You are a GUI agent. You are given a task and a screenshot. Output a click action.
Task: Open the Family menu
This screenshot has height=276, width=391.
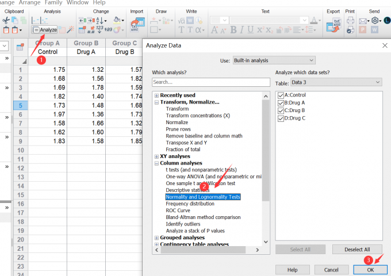[x=53, y=3]
